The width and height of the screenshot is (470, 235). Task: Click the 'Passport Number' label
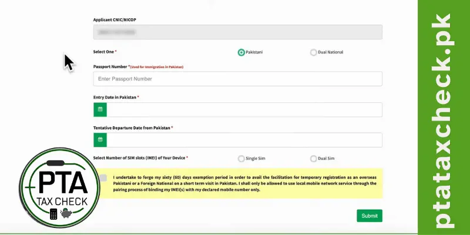click(x=110, y=67)
